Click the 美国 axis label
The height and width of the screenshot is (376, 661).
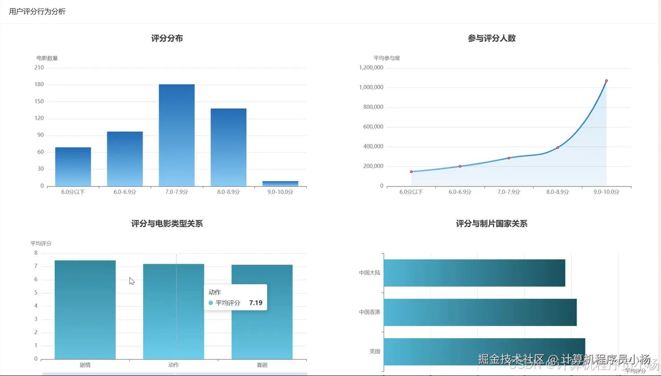(x=375, y=351)
